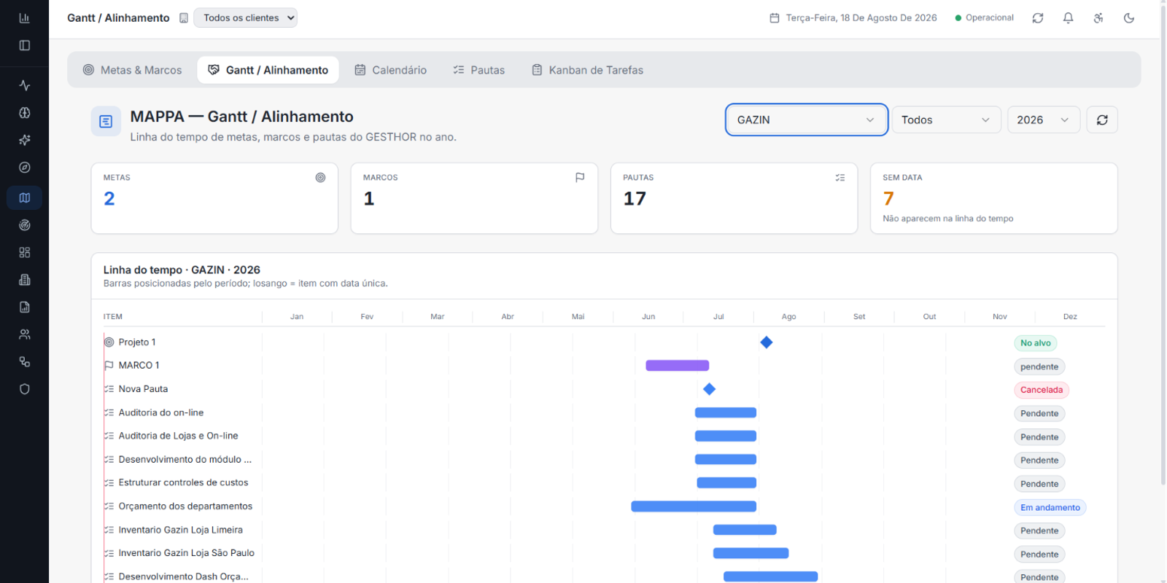This screenshot has width=1167, height=583.
Task: Open the radar target icon in sidebar
Action: (24, 225)
